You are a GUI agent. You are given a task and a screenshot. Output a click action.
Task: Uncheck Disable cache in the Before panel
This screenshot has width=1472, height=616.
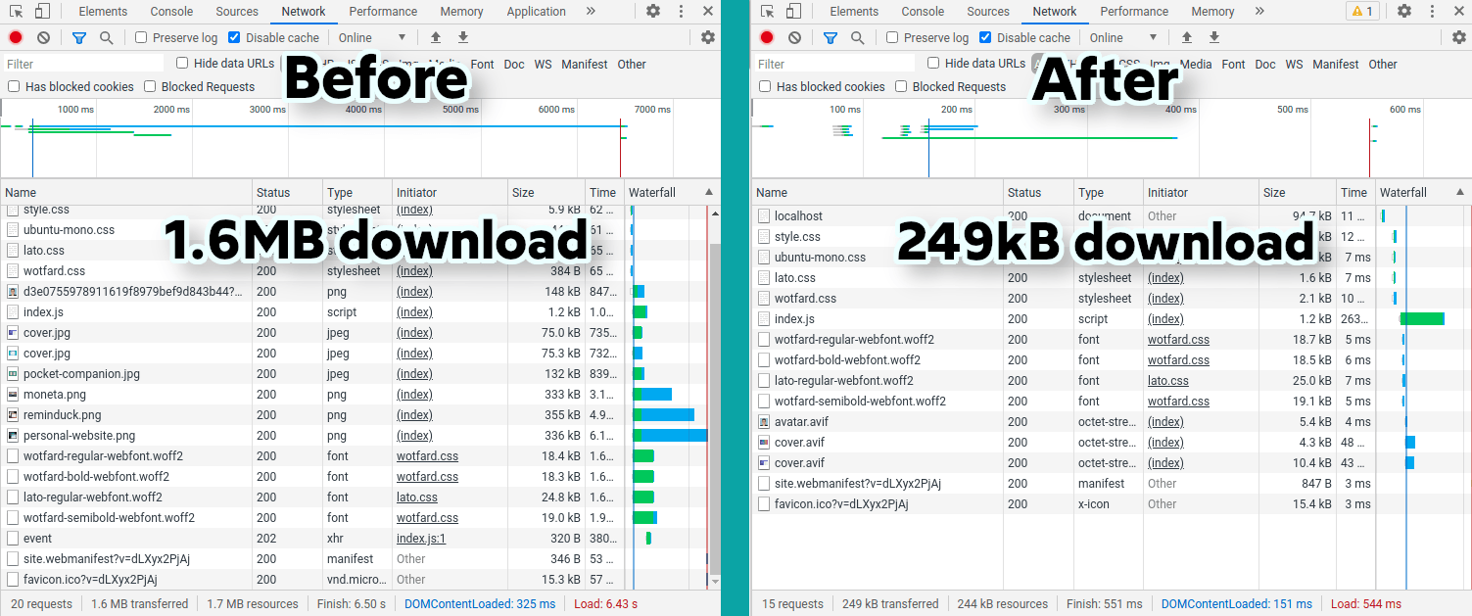[x=233, y=36]
